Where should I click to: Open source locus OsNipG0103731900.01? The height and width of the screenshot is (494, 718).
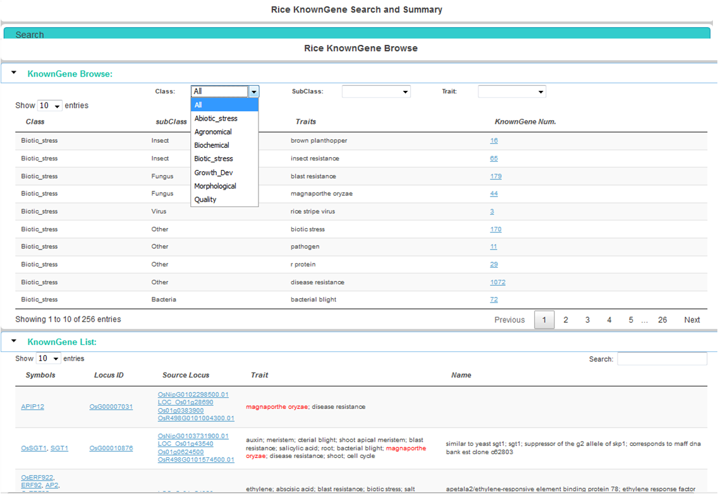point(193,437)
